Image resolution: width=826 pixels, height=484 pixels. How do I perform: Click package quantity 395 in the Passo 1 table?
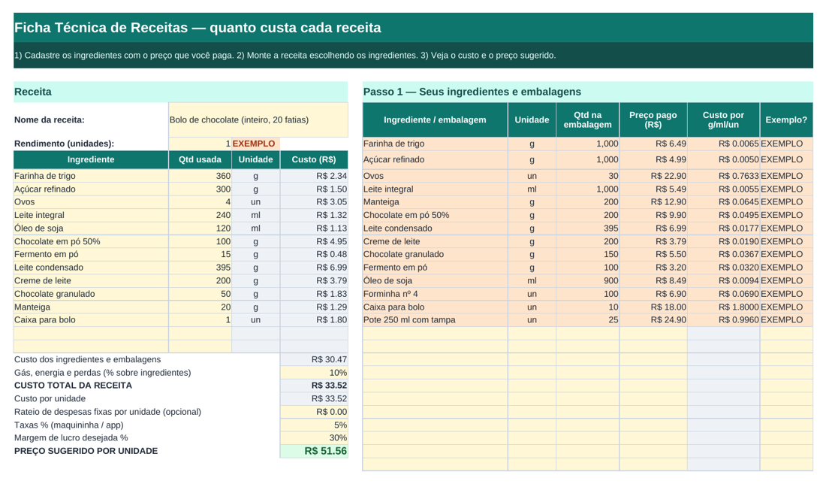click(x=587, y=228)
